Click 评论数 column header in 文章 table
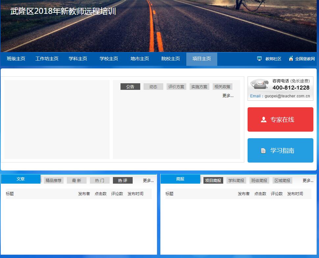This screenshot has height=258, width=319. point(117,194)
